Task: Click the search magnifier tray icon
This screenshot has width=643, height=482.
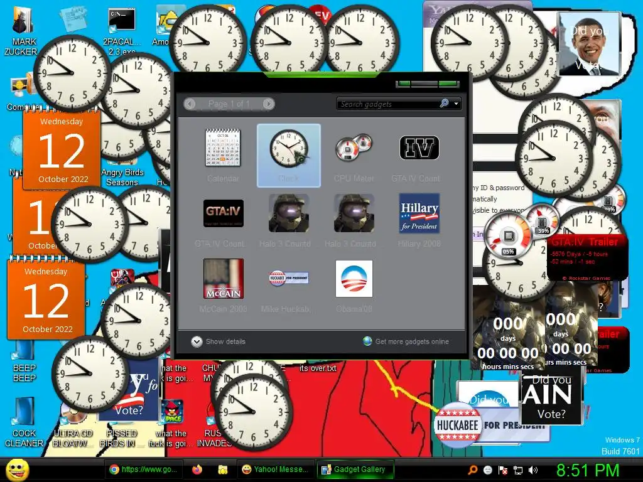Action: tap(472, 470)
